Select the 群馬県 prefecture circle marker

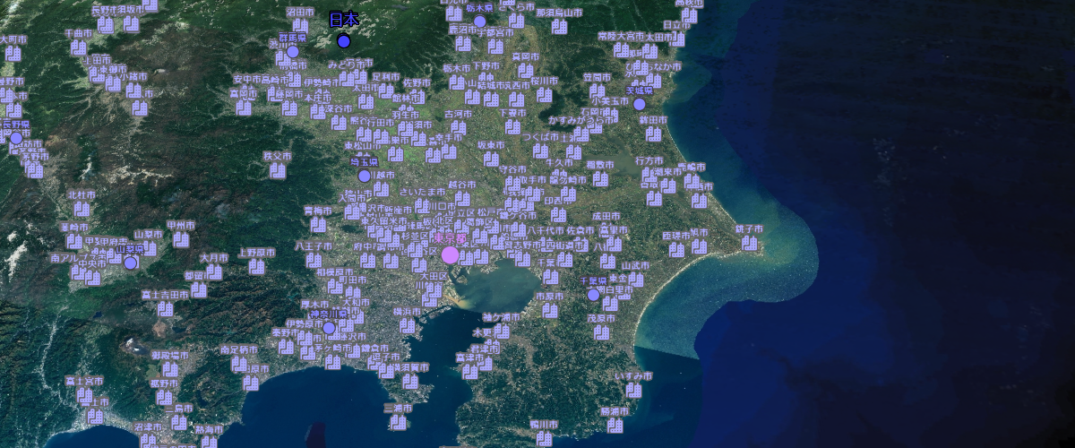click(293, 52)
